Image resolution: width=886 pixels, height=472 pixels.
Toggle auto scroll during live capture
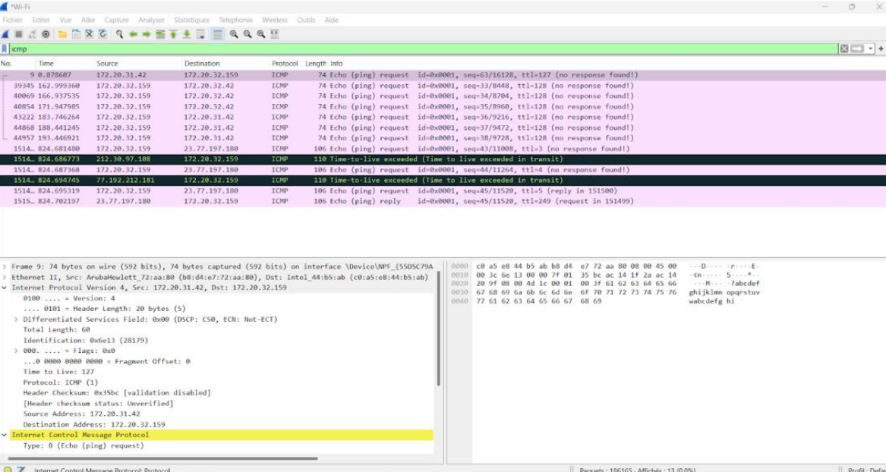click(x=201, y=35)
